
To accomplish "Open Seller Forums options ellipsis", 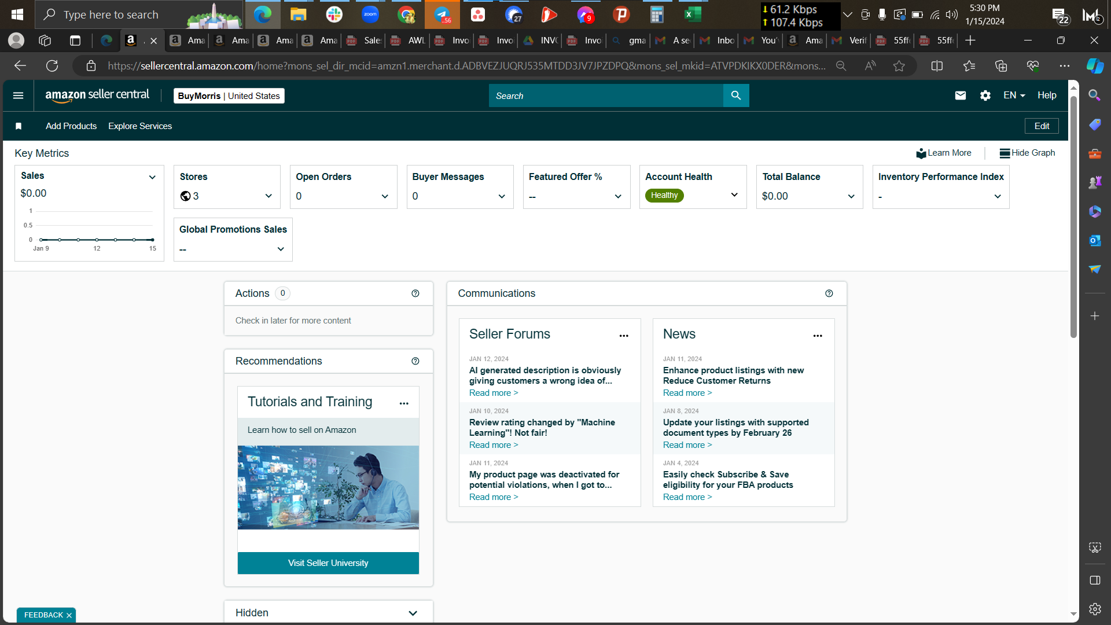I will pyautogui.click(x=624, y=336).
